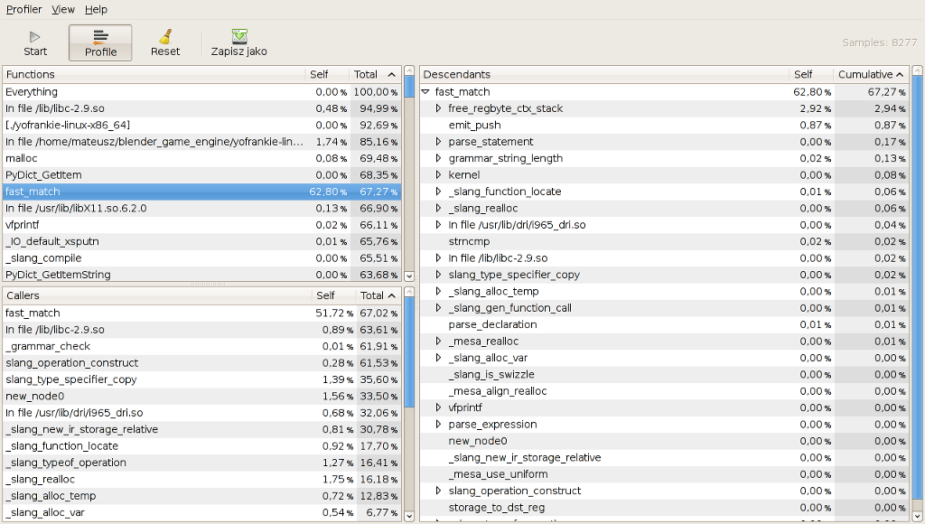
Task: Expand free_regbyte_ctx_stack in Descendants tree
Action: coord(439,108)
